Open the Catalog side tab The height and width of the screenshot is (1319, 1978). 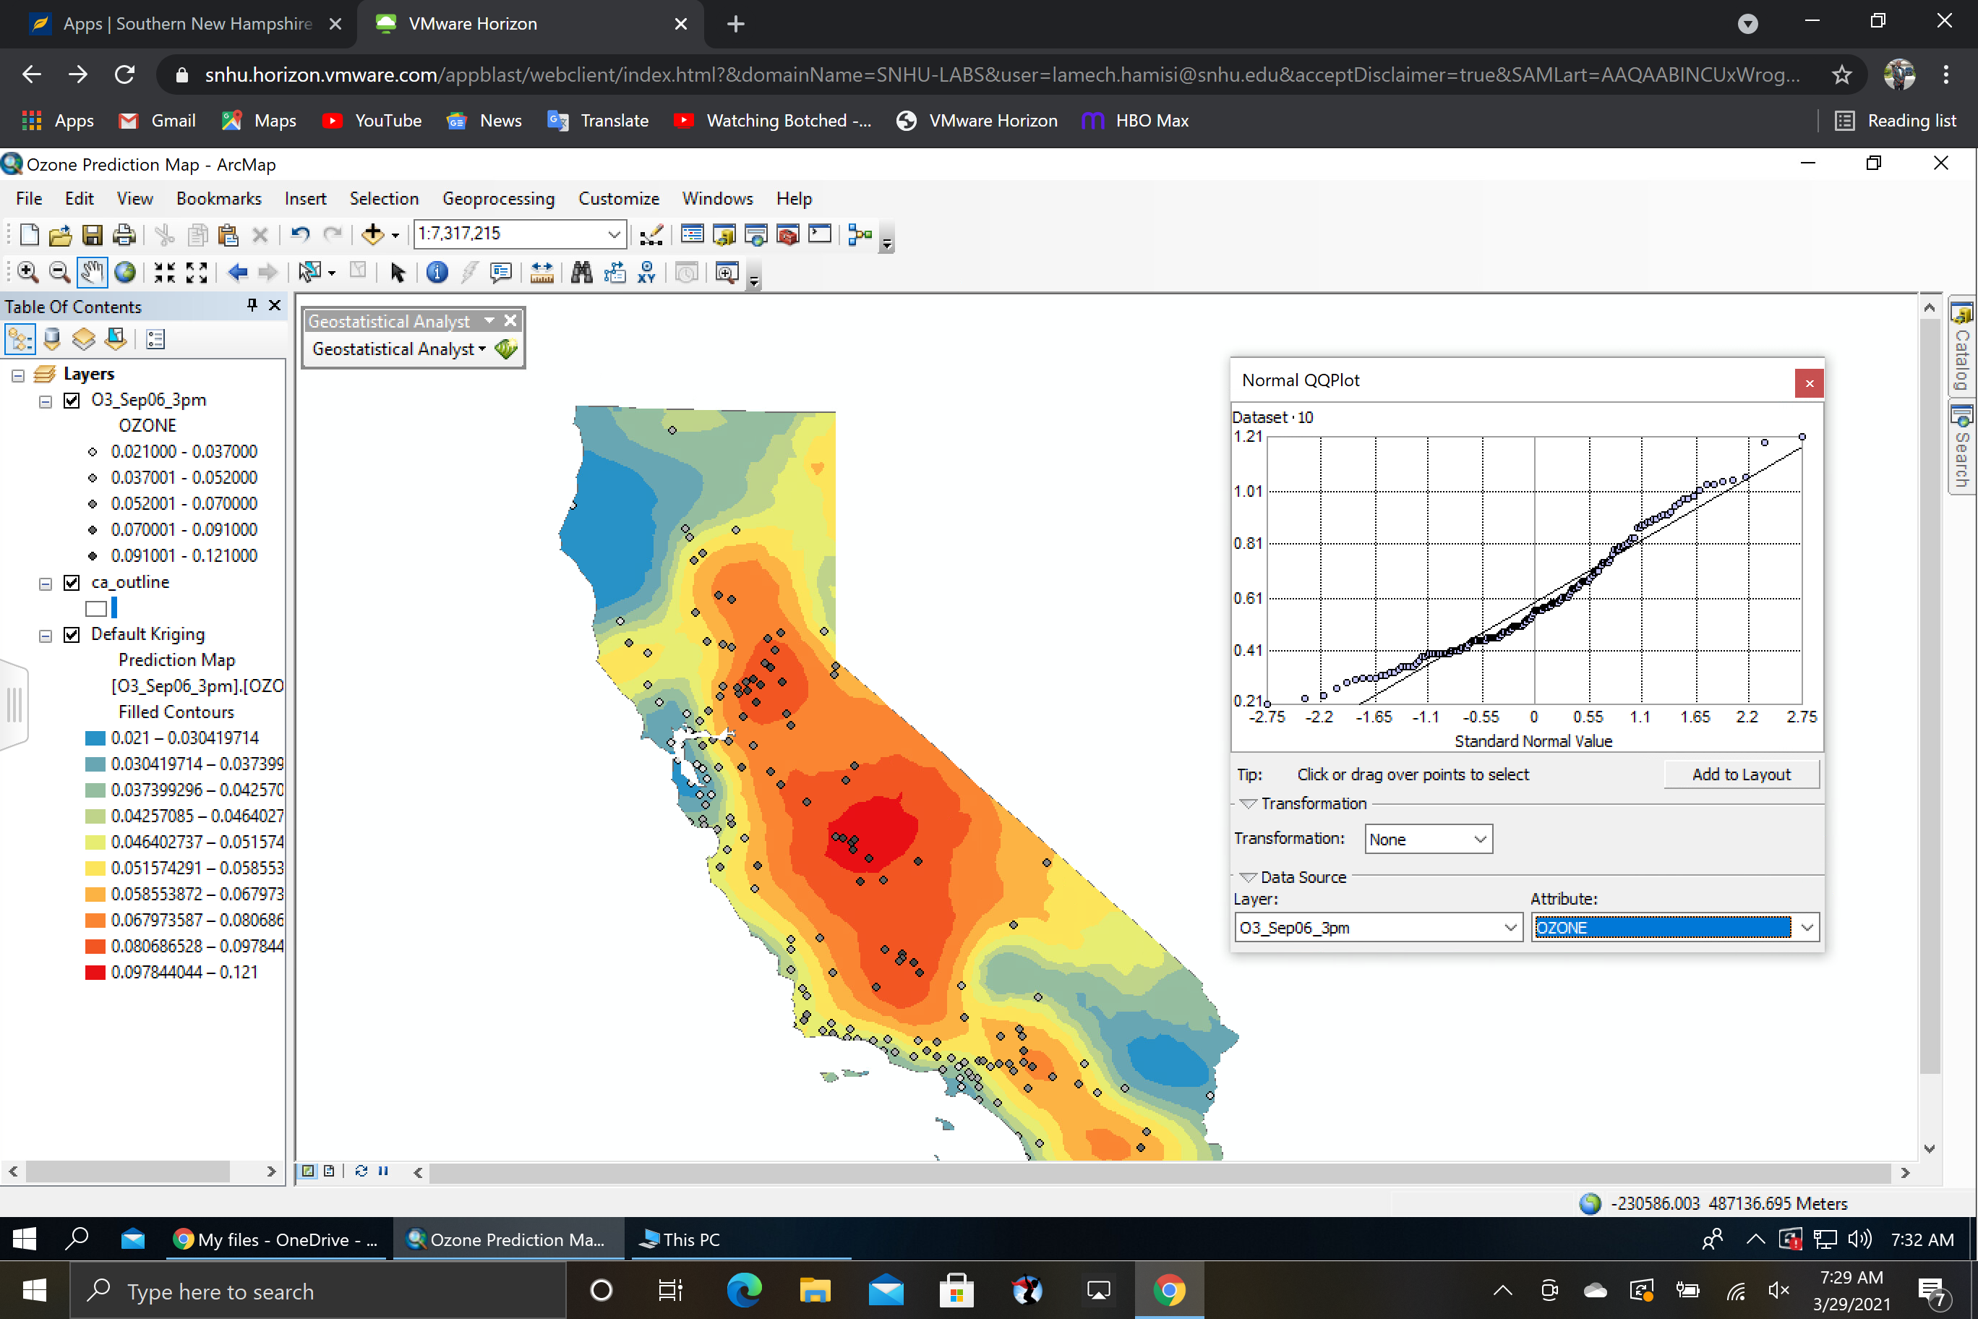coord(1962,347)
